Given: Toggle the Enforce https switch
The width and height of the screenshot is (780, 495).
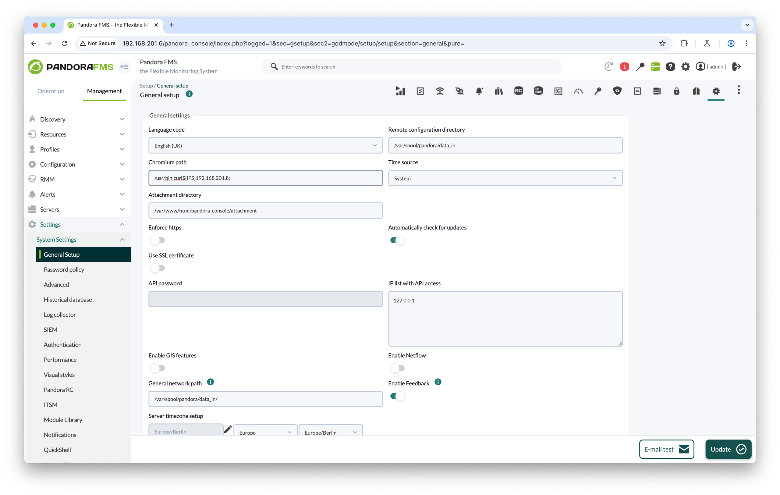Looking at the screenshot, I should coord(158,240).
